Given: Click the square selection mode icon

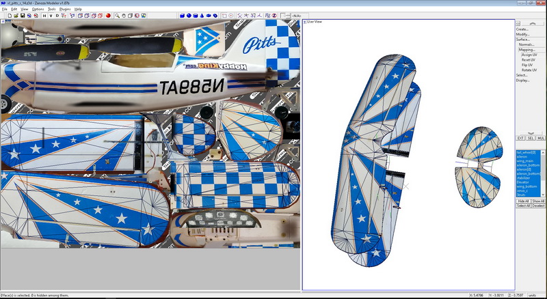Looking at the screenshot, I should point(224,16).
